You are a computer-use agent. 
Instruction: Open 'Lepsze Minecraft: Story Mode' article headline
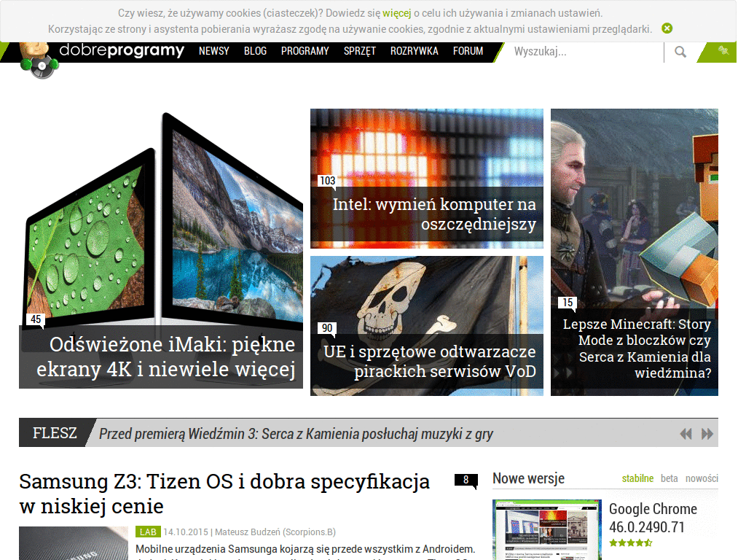637,349
